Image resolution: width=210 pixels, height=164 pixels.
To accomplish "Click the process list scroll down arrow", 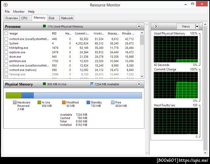I will coord(142,76).
